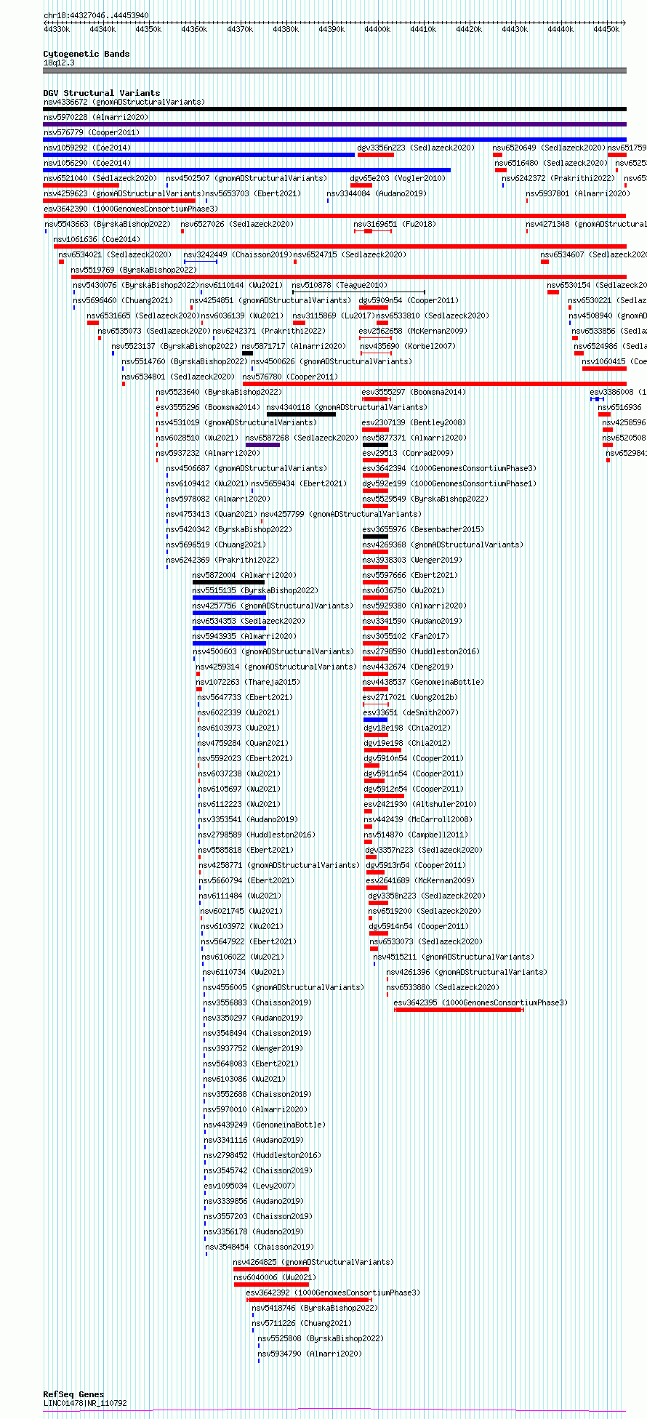Open nsv442439 (McCarroll2008) variant

point(419,819)
